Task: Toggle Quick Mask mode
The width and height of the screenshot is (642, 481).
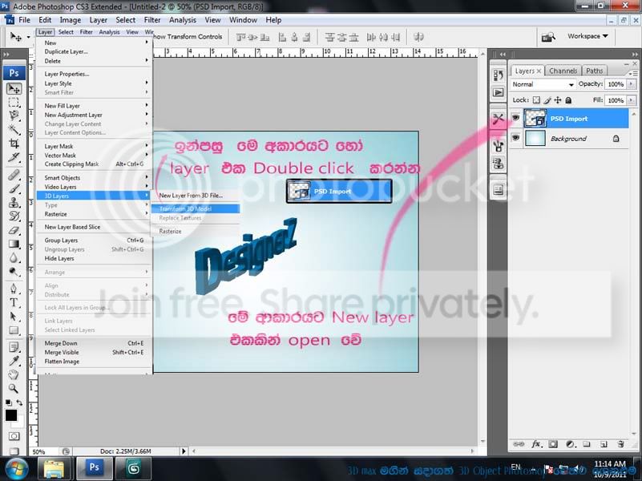Action: [x=14, y=436]
